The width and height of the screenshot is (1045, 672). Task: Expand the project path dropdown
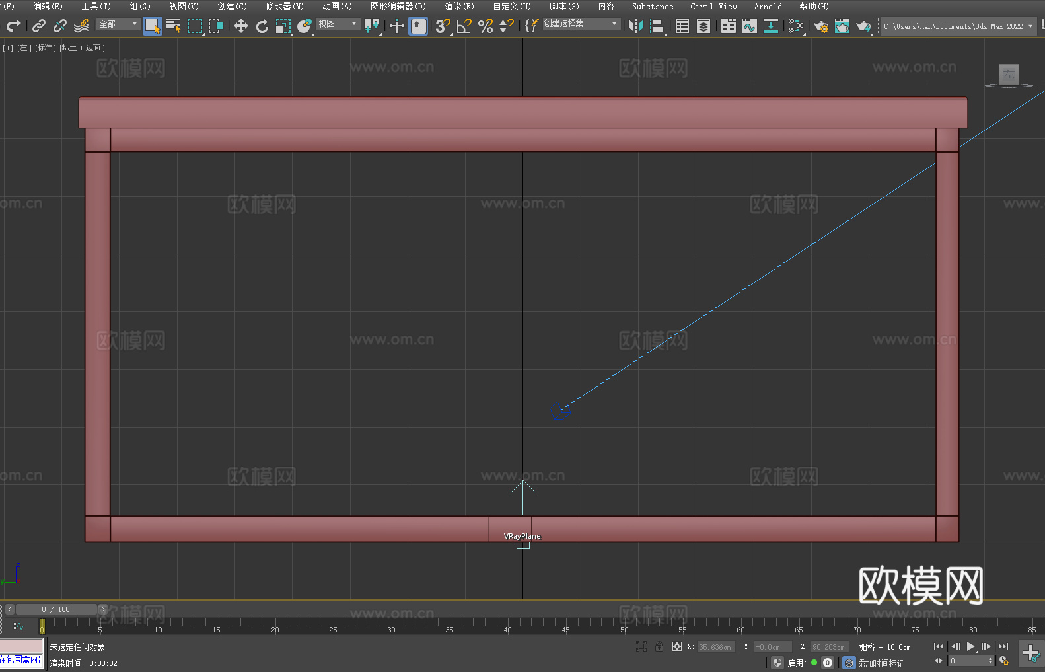[1030, 26]
